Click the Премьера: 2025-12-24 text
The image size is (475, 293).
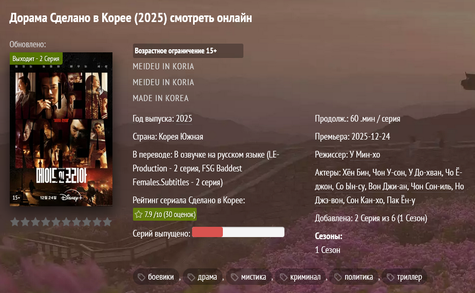point(352,136)
